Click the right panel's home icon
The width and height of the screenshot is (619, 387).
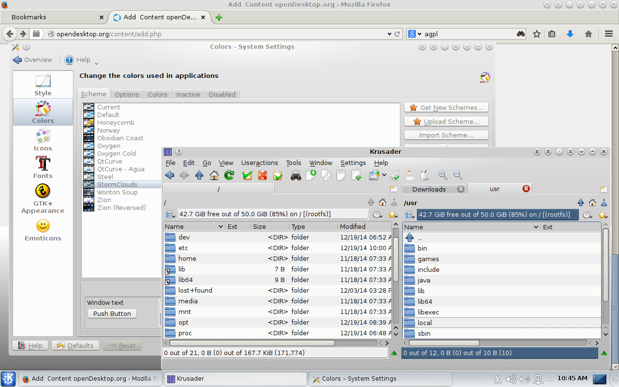pyautogui.click(x=592, y=203)
